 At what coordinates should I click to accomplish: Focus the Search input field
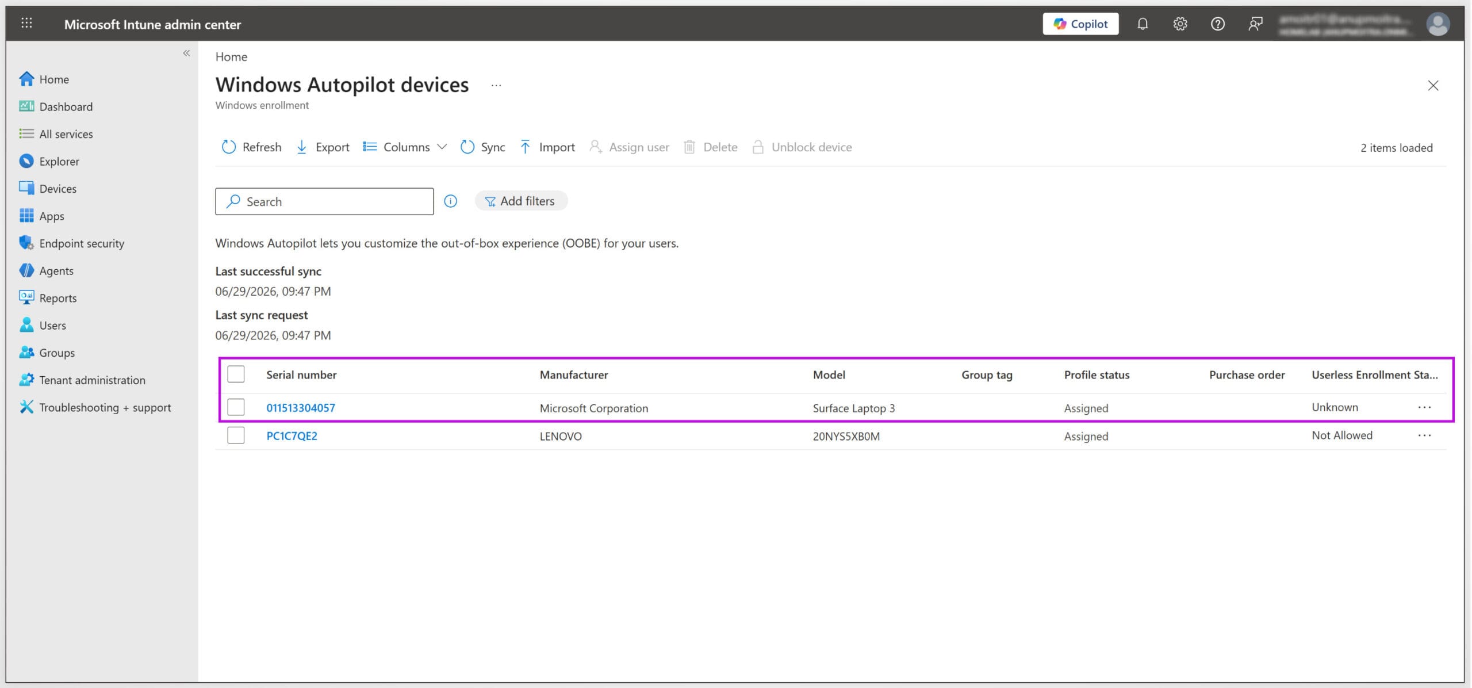click(324, 201)
